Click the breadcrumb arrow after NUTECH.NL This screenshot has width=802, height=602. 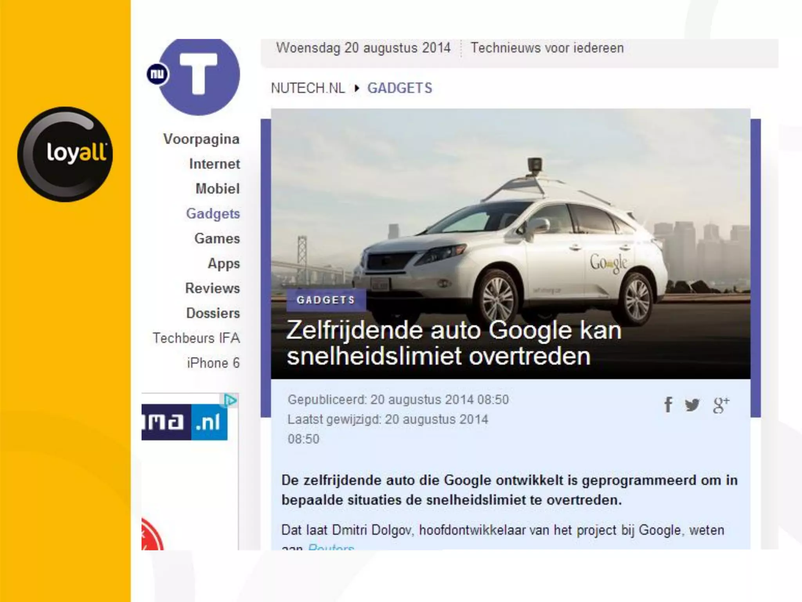point(356,88)
